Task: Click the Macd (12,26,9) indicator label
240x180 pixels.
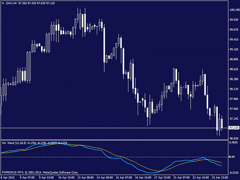Action: pos(17,143)
